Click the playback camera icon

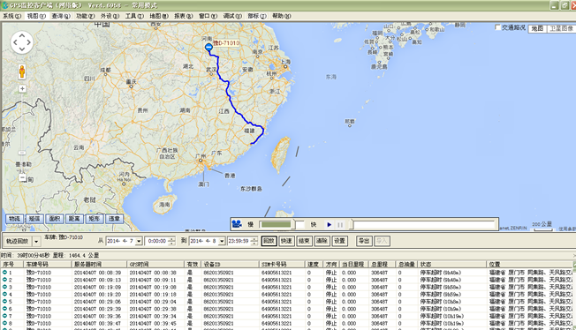coord(237,224)
